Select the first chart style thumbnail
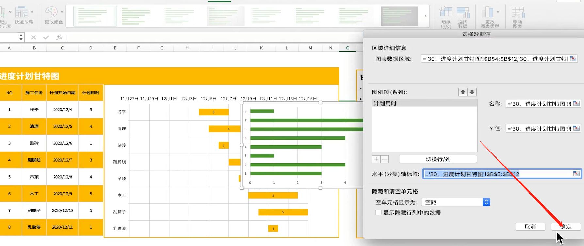Screen dimensions: 584x246 click(95, 16)
